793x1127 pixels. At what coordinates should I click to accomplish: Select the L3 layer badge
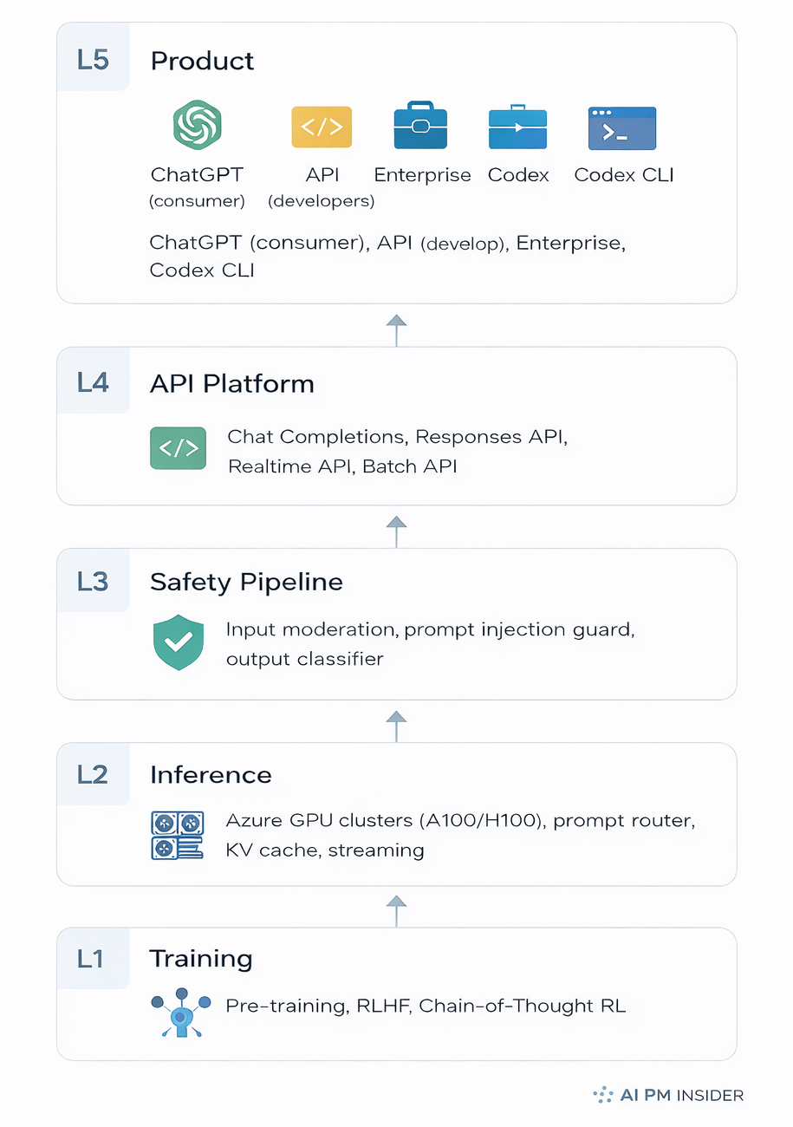(x=93, y=581)
